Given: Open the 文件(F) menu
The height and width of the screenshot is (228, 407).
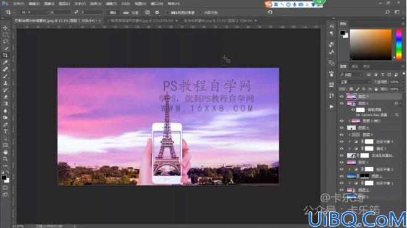Looking at the screenshot, I should pyautogui.click(x=19, y=4).
